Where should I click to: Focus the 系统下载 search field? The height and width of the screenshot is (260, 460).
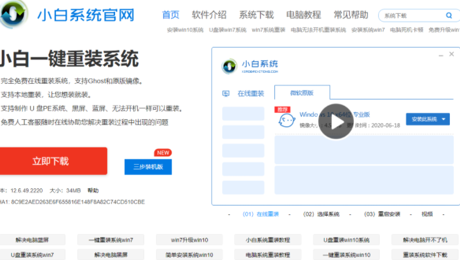(x=410, y=15)
